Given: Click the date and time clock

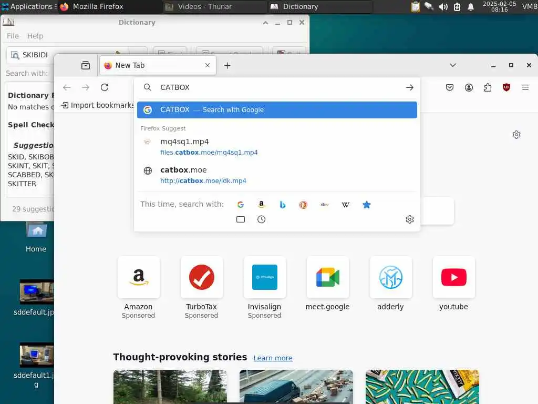Looking at the screenshot, I should point(499,6).
